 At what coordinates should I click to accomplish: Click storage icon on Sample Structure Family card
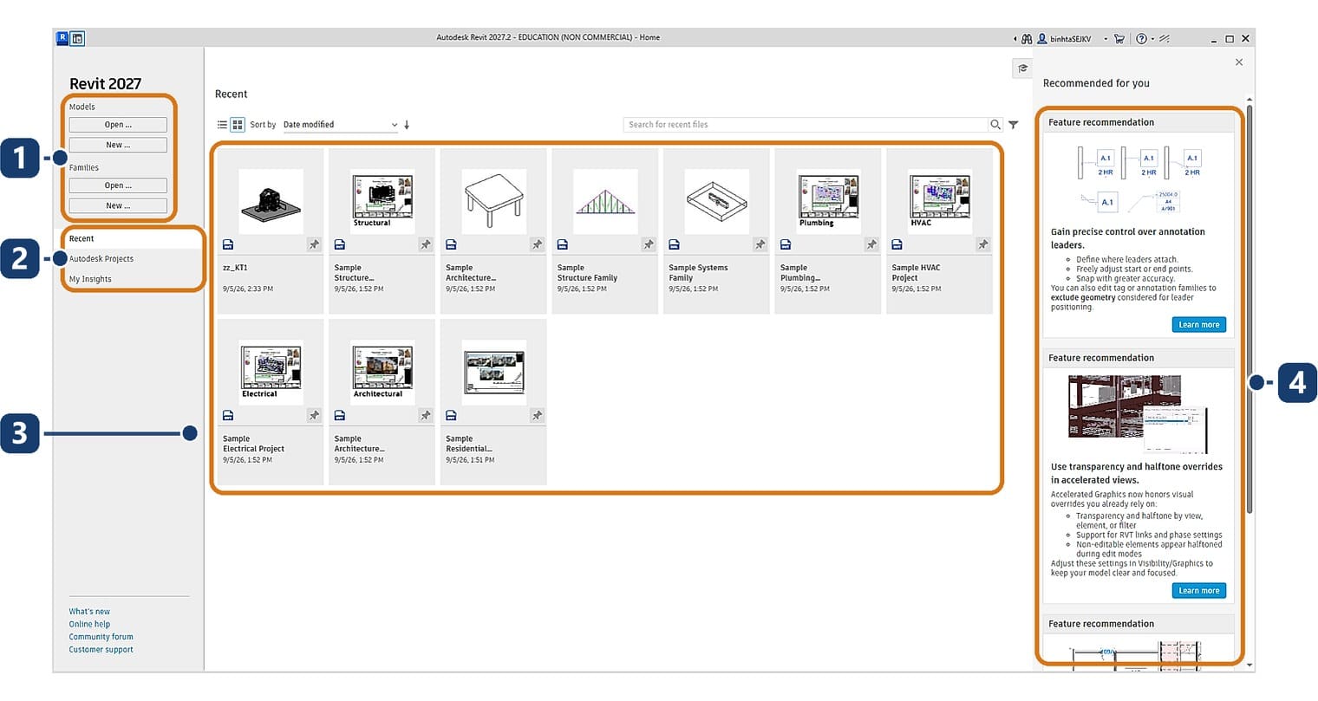[x=563, y=245]
